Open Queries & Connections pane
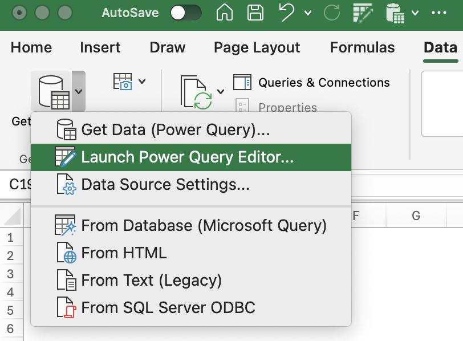Image resolution: width=463 pixels, height=341 pixels. [311, 82]
